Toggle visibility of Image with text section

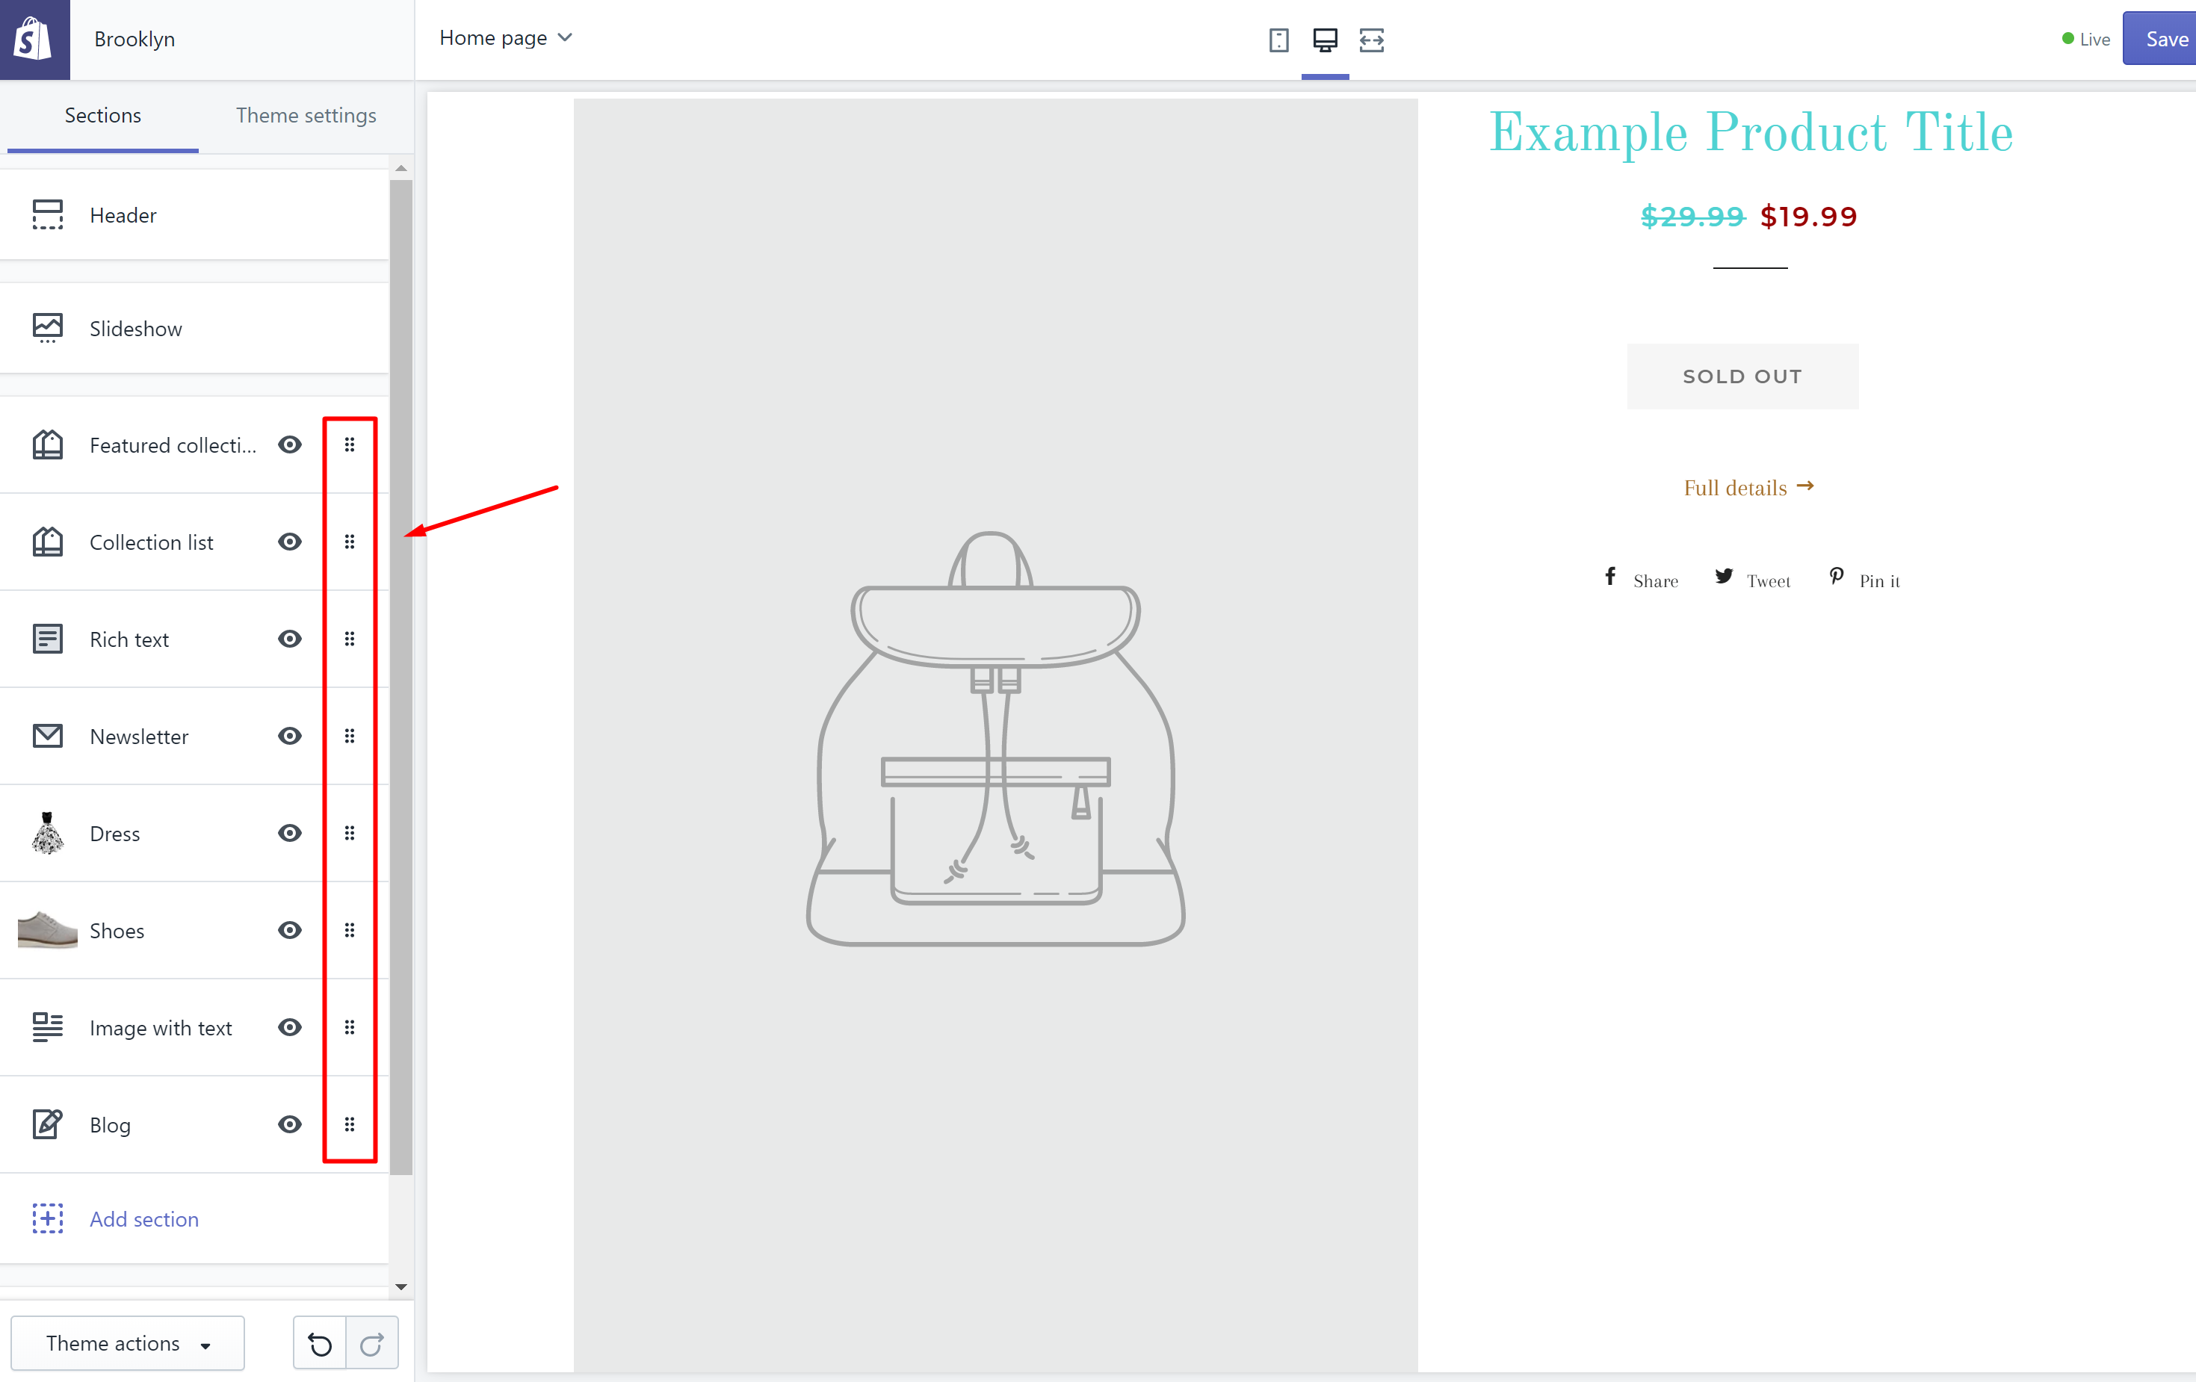[x=288, y=1027]
